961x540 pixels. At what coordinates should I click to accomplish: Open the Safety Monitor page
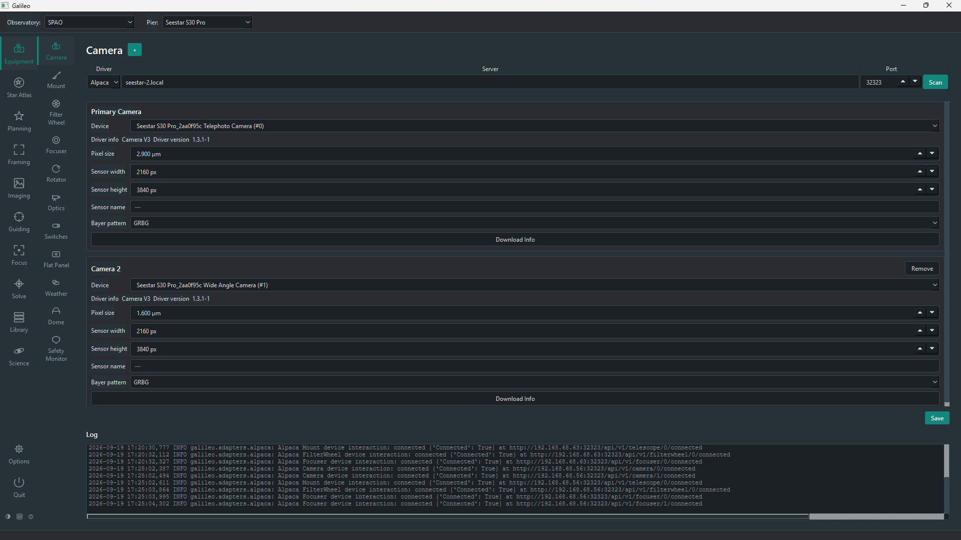56,348
